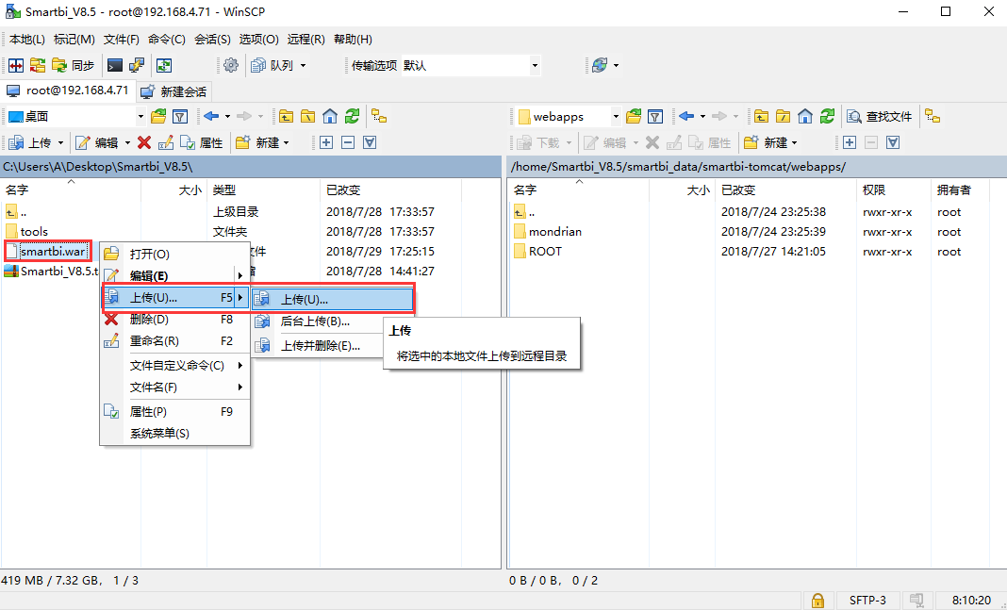
Task: Open the 帮助(H) menu
Action: pyautogui.click(x=353, y=40)
